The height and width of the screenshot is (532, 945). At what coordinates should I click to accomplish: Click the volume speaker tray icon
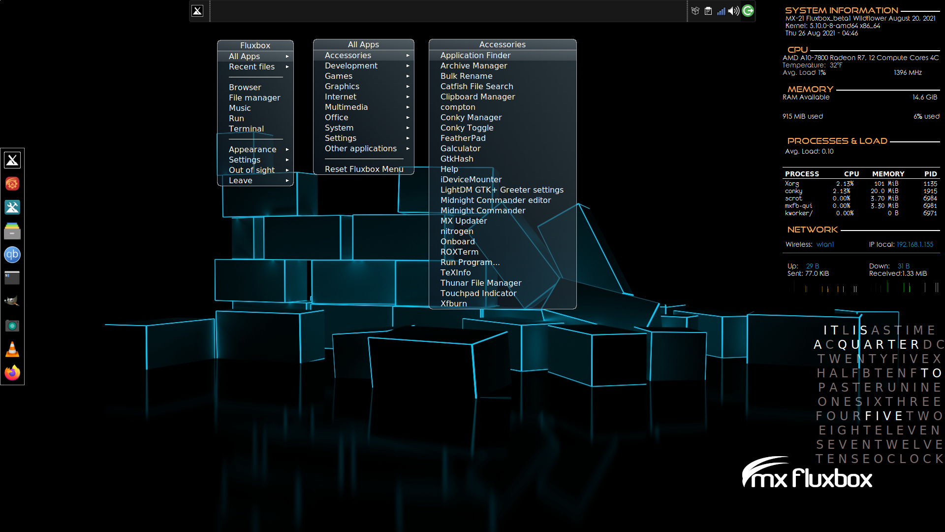[x=734, y=11]
